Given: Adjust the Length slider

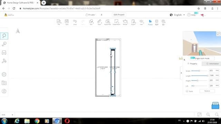Looking at the screenshot, I should pos(207,76).
